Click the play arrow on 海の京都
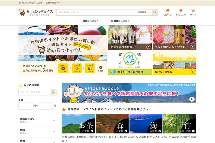Screen dimensions: 215x143 pyautogui.click(x=160, y=131)
